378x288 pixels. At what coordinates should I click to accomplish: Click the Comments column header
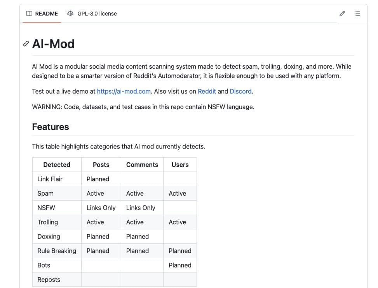point(142,165)
